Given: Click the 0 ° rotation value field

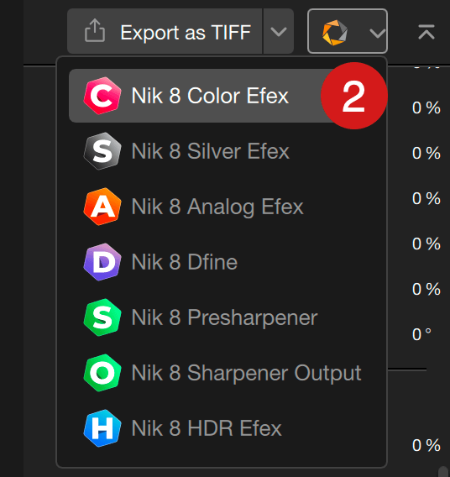Looking at the screenshot, I should pyautogui.click(x=422, y=334).
